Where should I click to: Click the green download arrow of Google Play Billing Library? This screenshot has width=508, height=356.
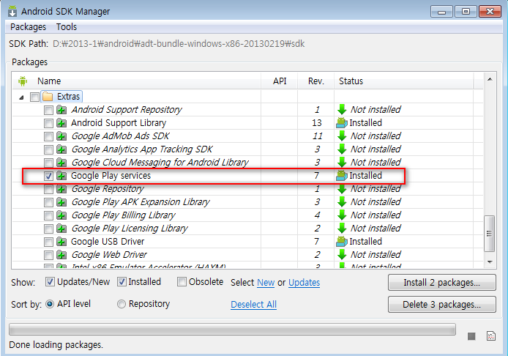pyautogui.click(x=342, y=215)
